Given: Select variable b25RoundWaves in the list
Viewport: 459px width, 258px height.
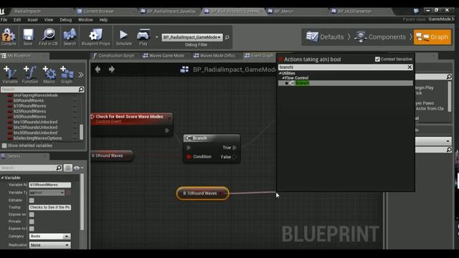Looking at the screenshot, I should coord(29,111).
